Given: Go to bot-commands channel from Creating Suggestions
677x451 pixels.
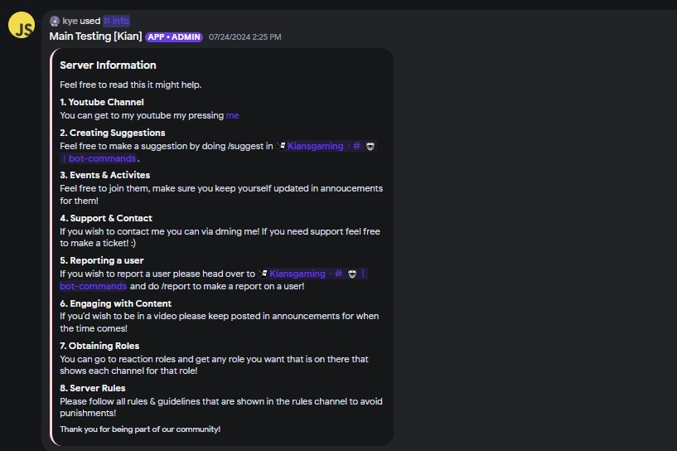Looking at the screenshot, I should pos(102,158).
